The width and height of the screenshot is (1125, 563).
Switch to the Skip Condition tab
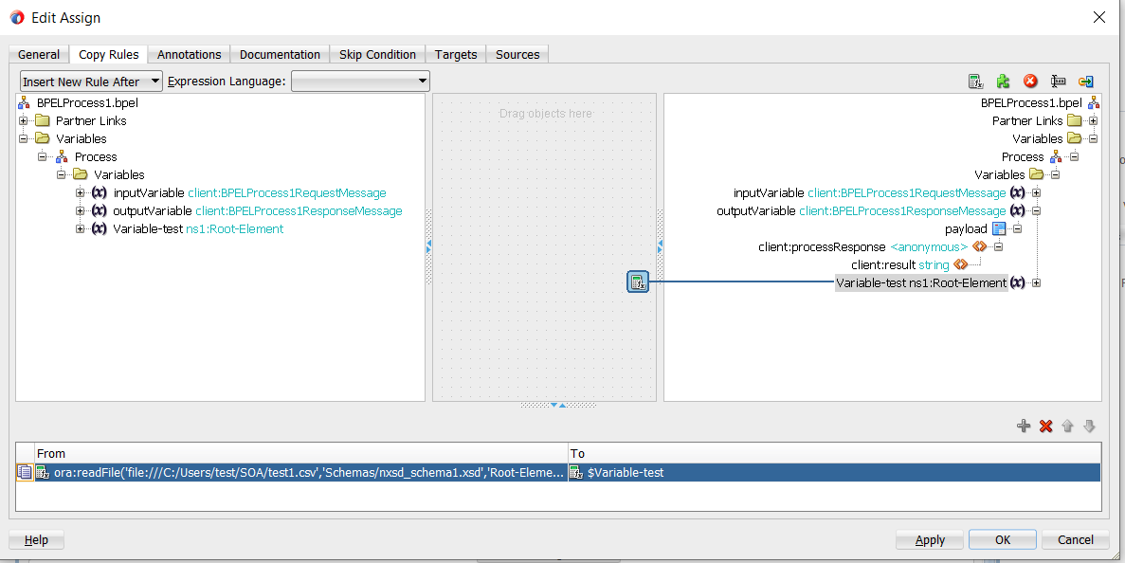[377, 54]
